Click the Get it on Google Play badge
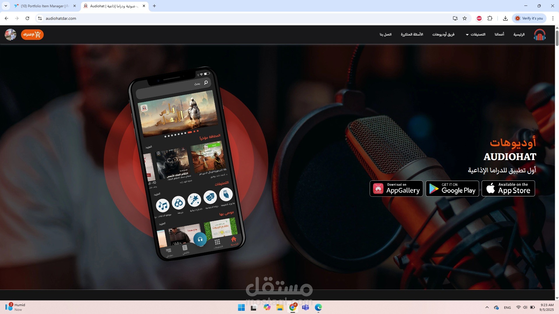Viewport: 559px width, 314px height. coord(452,189)
